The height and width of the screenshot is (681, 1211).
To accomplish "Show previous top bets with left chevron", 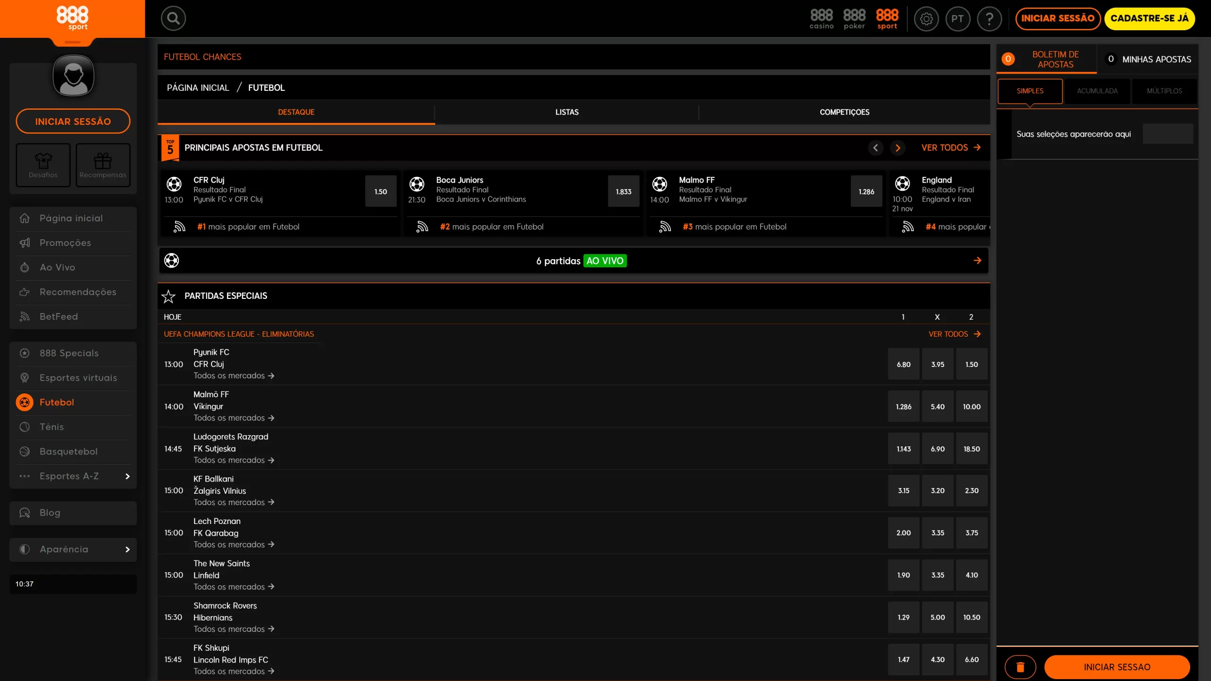I will click(x=875, y=148).
